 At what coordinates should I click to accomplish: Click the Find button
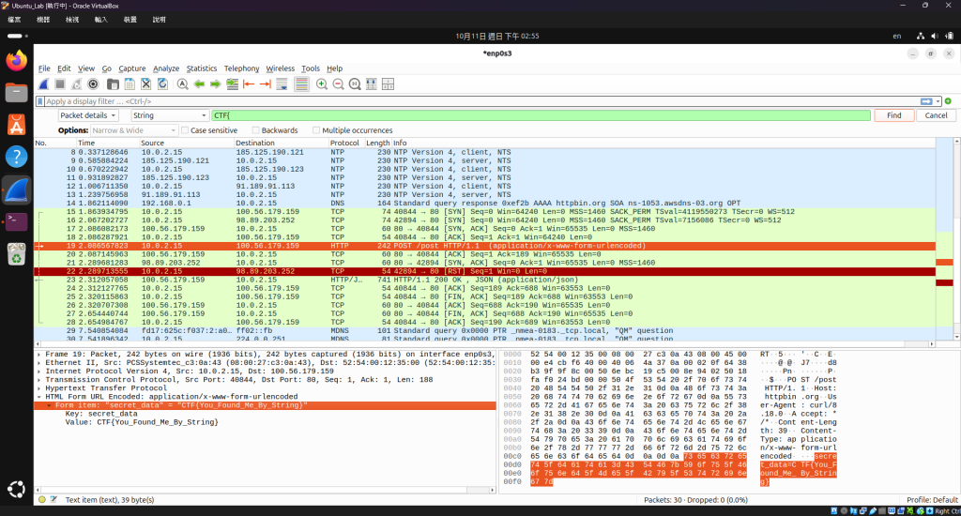893,115
